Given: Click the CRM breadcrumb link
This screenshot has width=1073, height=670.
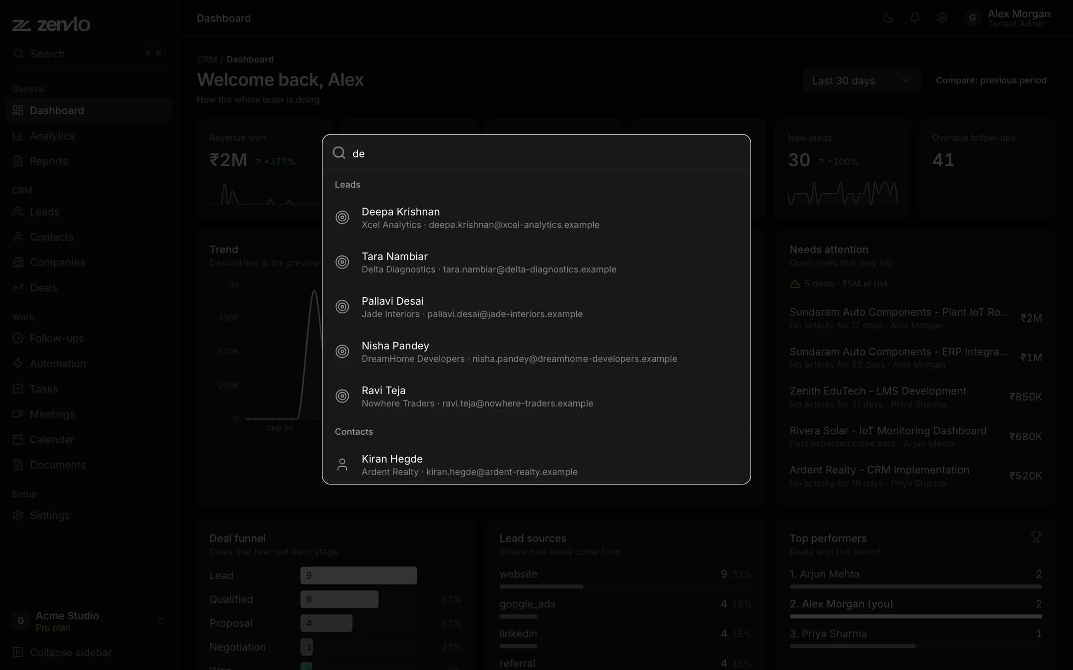Looking at the screenshot, I should coord(207,60).
